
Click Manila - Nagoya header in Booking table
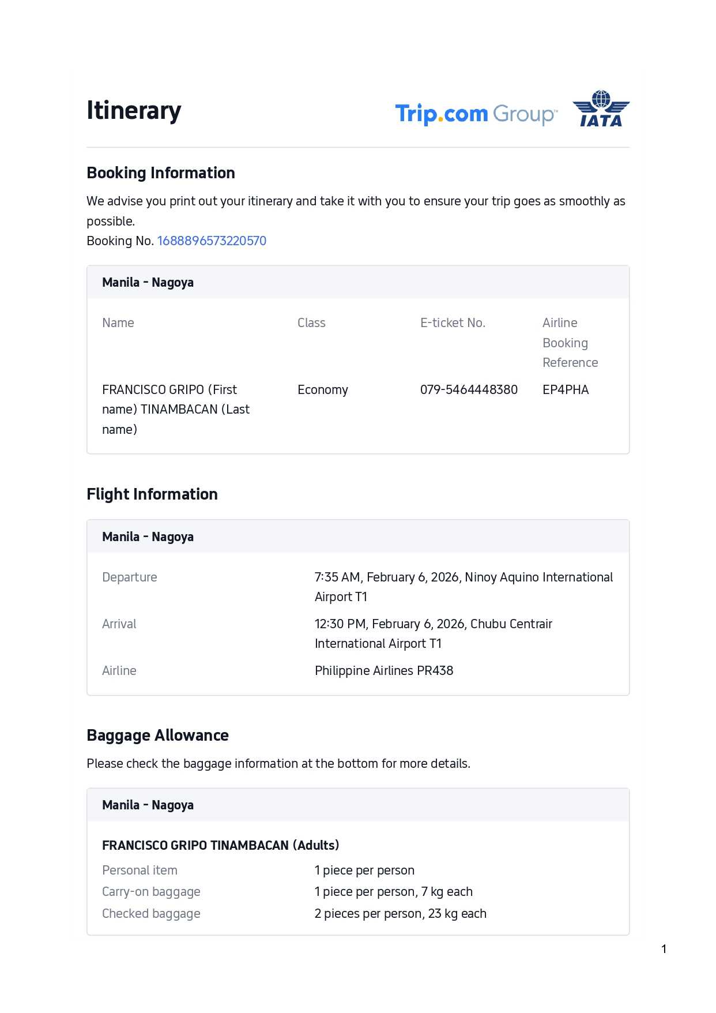148,283
